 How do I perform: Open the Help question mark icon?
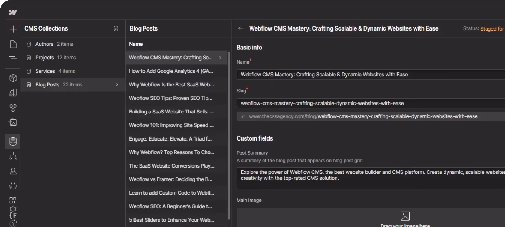click(x=13, y=223)
